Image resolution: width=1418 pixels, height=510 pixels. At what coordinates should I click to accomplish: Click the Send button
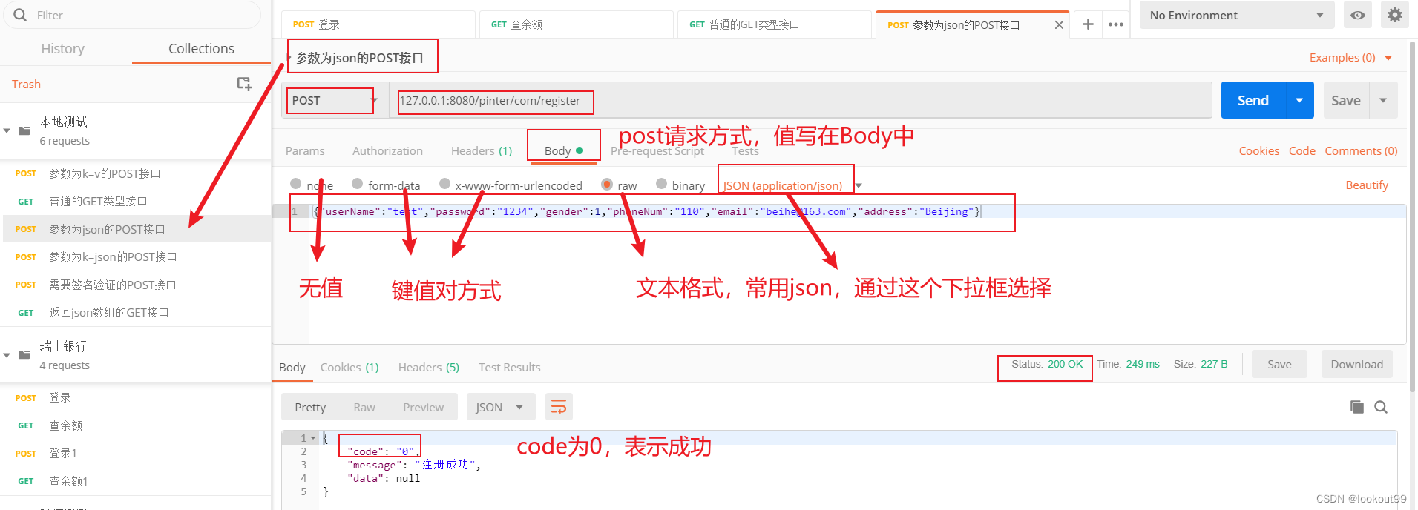[1253, 100]
